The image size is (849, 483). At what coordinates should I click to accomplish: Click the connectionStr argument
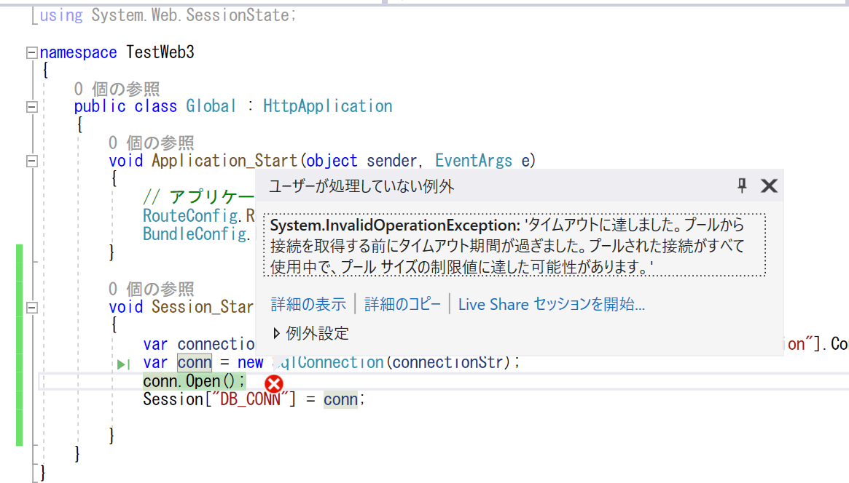point(448,362)
